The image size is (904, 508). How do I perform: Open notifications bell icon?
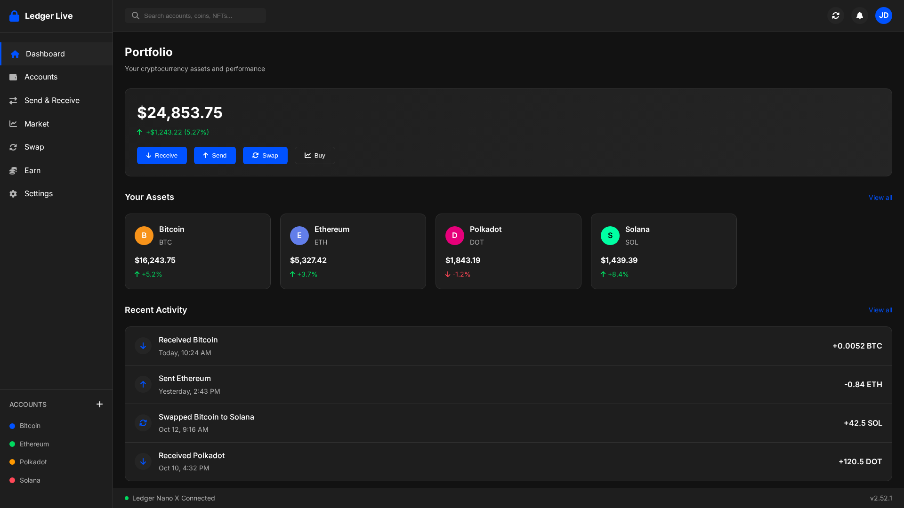coord(860,16)
